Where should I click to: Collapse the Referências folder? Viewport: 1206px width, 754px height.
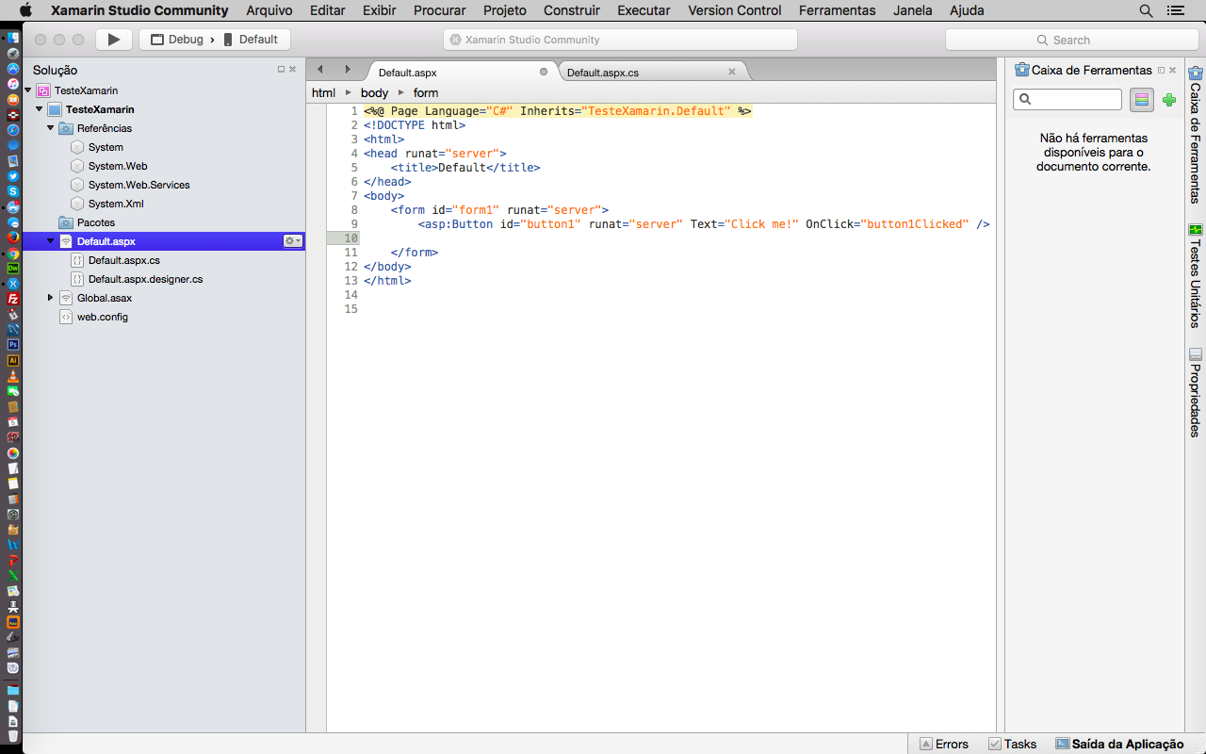coord(51,128)
